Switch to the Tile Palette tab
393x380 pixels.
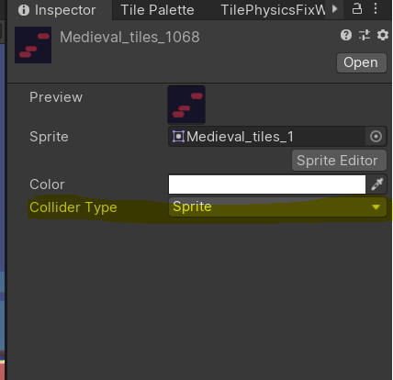click(x=157, y=10)
